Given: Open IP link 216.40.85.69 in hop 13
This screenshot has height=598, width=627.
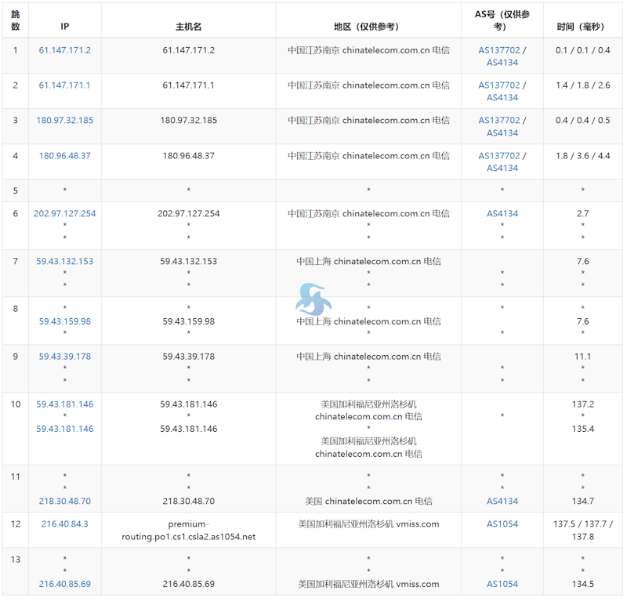Looking at the screenshot, I should [65, 584].
